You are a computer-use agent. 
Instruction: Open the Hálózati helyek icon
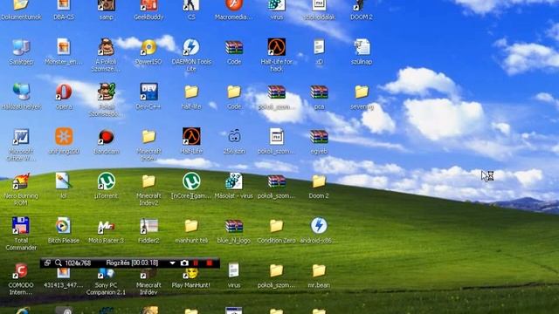tap(21, 92)
